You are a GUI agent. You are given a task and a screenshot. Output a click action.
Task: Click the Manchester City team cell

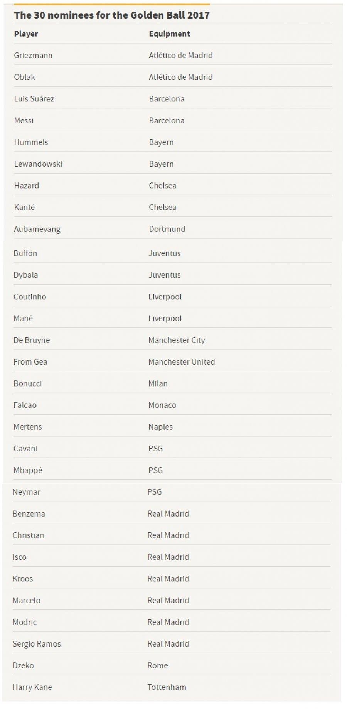[177, 340]
